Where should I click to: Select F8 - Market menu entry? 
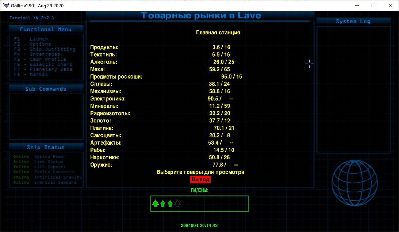coord(31,75)
